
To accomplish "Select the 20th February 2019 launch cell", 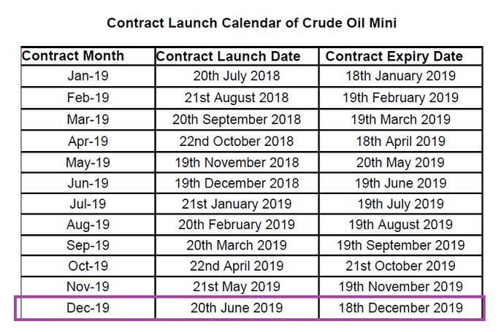I will click(x=237, y=225).
